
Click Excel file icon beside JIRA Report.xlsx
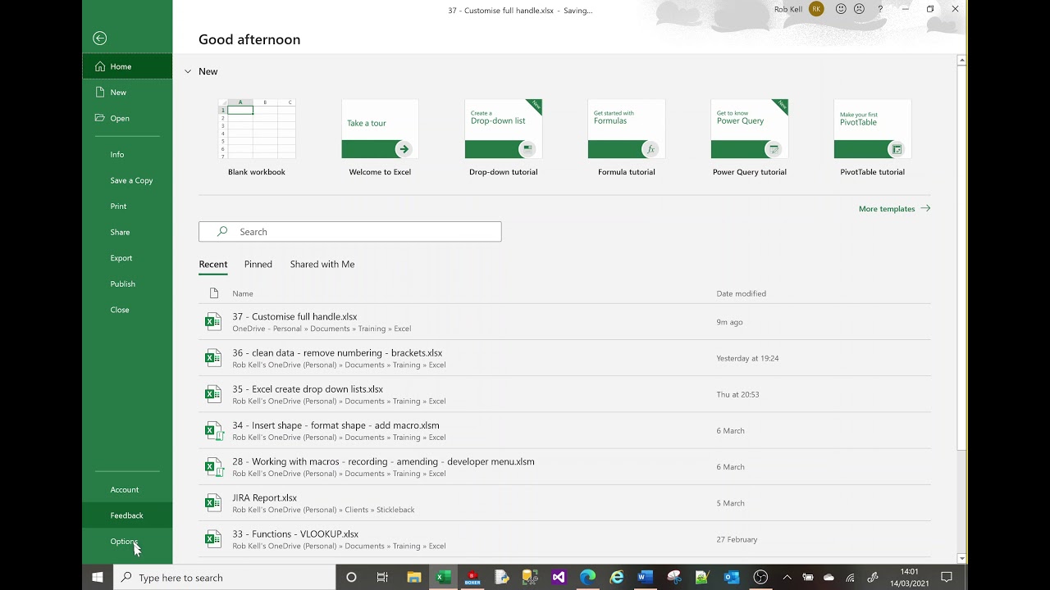pyautogui.click(x=213, y=502)
